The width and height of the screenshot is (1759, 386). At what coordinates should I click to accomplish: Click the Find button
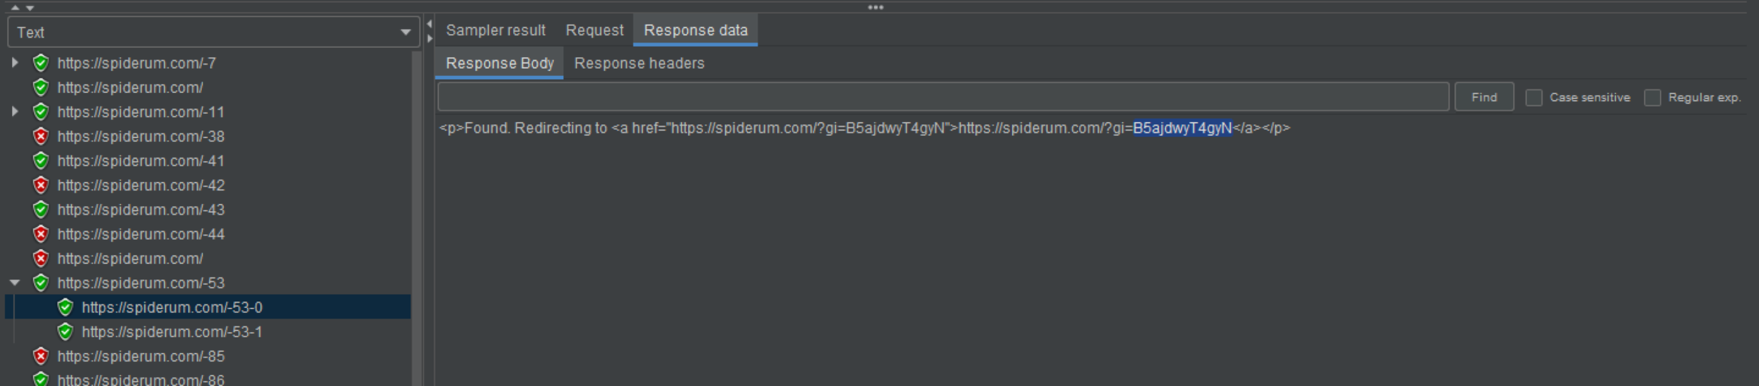click(1484, 97)
